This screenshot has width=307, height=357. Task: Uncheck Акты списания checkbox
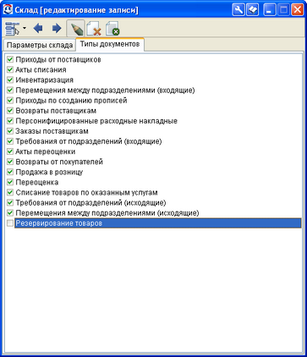(10, 69)
